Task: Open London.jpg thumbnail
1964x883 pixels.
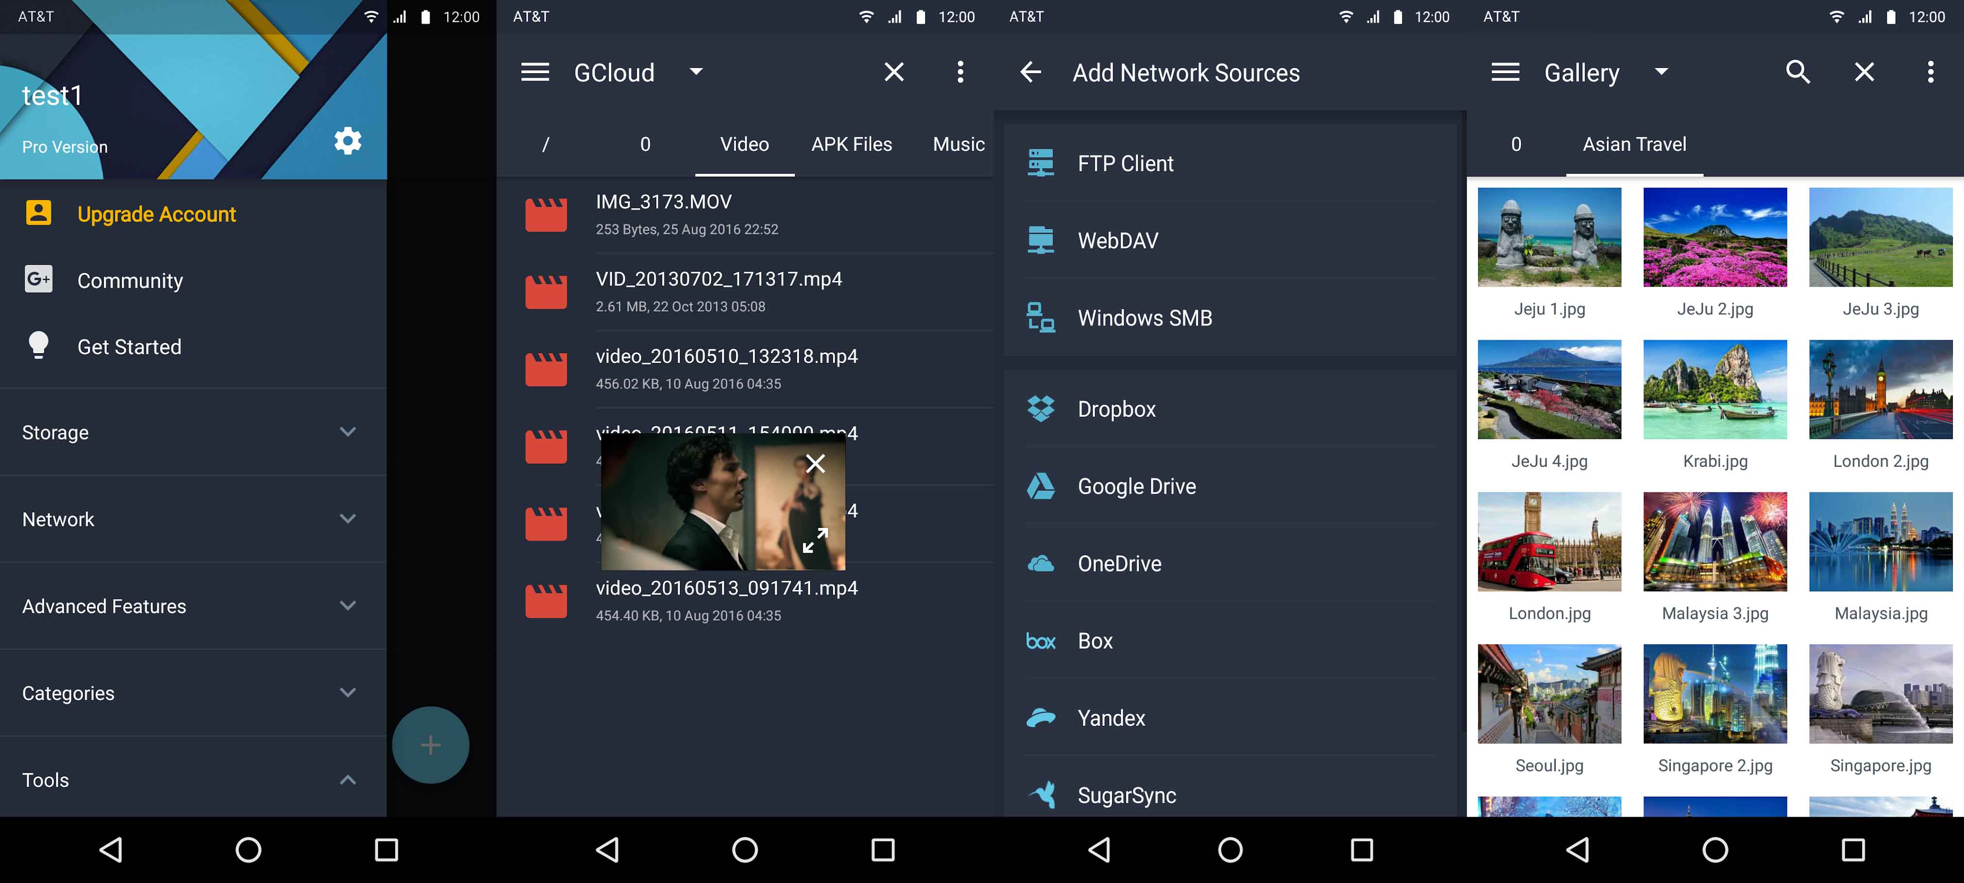Action: (x=1548, y=541)
